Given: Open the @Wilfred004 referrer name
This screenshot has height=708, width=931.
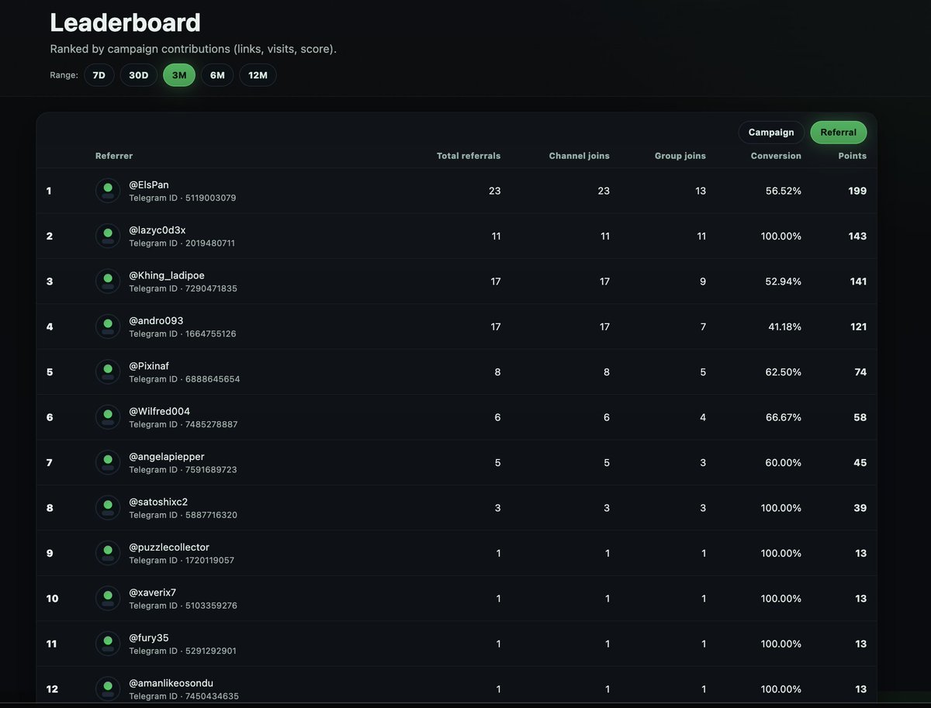Looking at the screenshot, I should pos(160,411).
